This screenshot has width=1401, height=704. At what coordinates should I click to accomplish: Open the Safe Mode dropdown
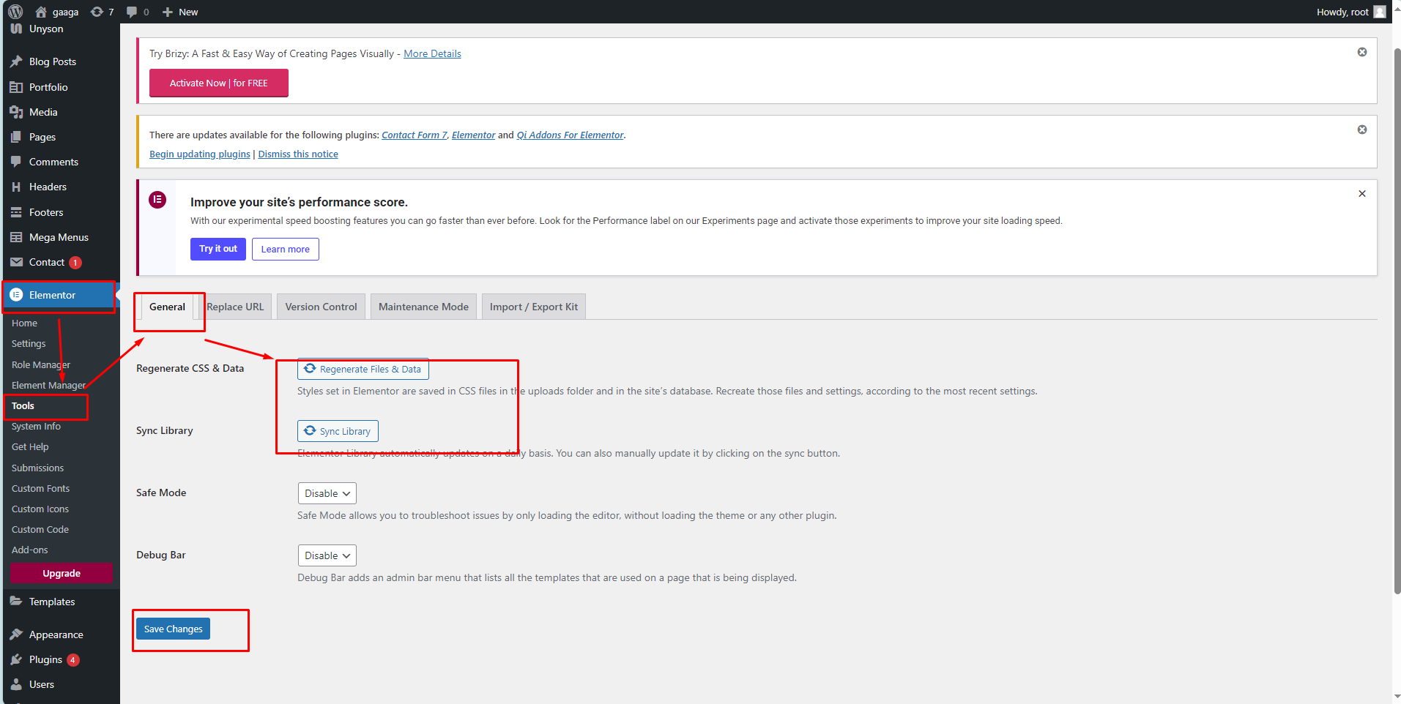[x=327, y=493]
